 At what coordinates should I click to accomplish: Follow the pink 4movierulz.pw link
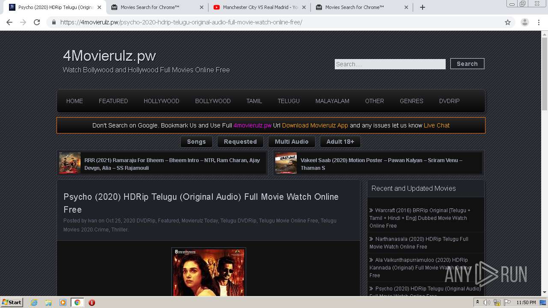pos(253,125)
